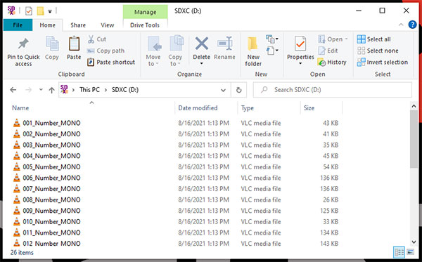The image size is (422, 262).
Task: Click the Copy ribbon button
Action: [x=51, y=48]
